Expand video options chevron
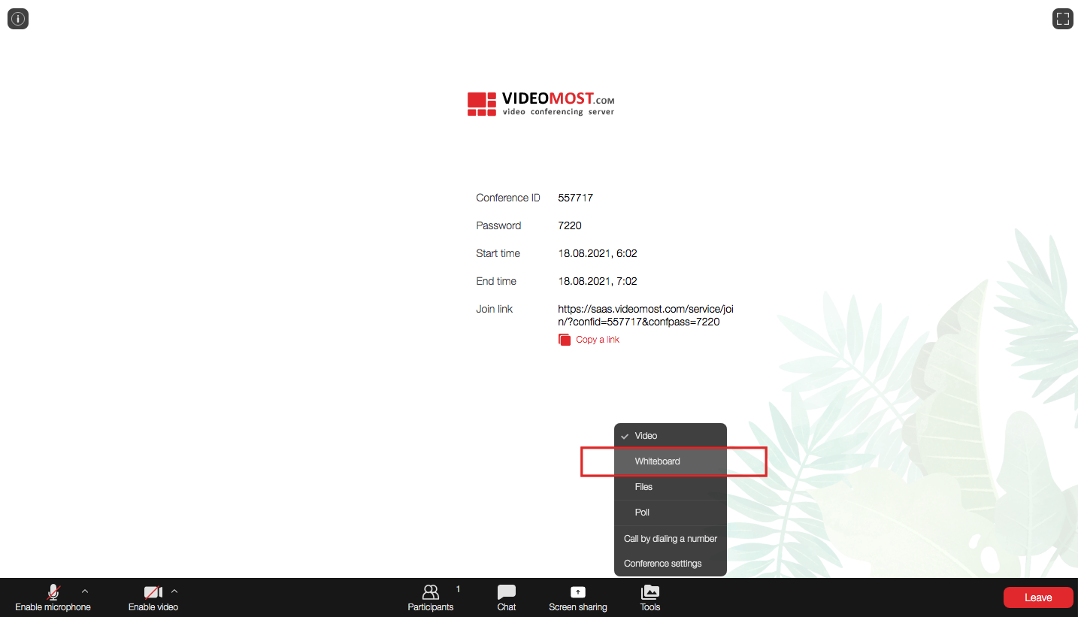 (x=174, y=591)
